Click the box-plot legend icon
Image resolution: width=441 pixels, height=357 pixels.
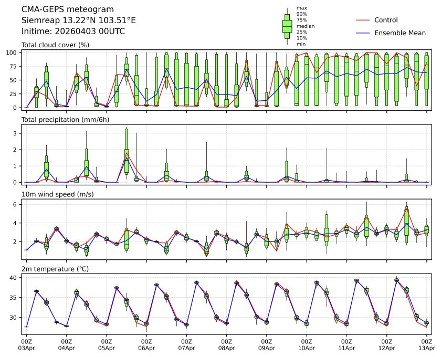(x=287, y=26)
